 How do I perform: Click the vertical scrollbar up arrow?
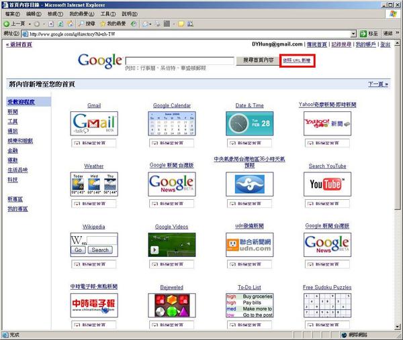(398, 43)
